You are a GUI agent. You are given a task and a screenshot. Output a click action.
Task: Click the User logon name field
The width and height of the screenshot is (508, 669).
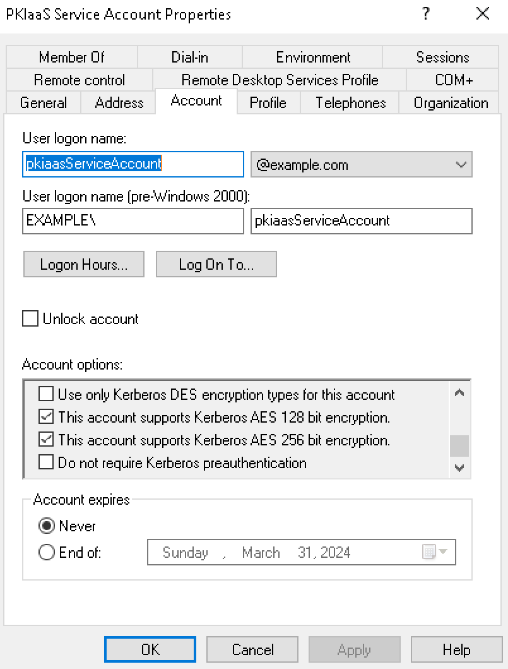pos(133,165)
